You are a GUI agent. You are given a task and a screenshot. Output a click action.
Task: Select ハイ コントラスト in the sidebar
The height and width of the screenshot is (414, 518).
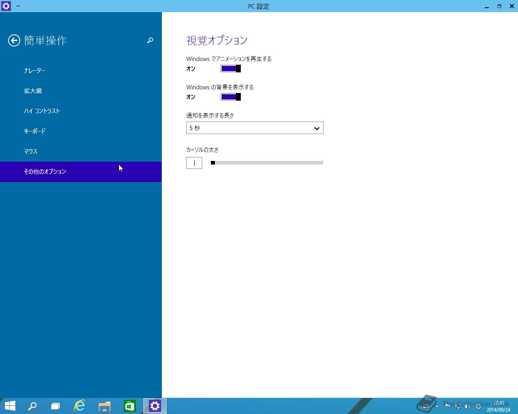tap(81, 111)
